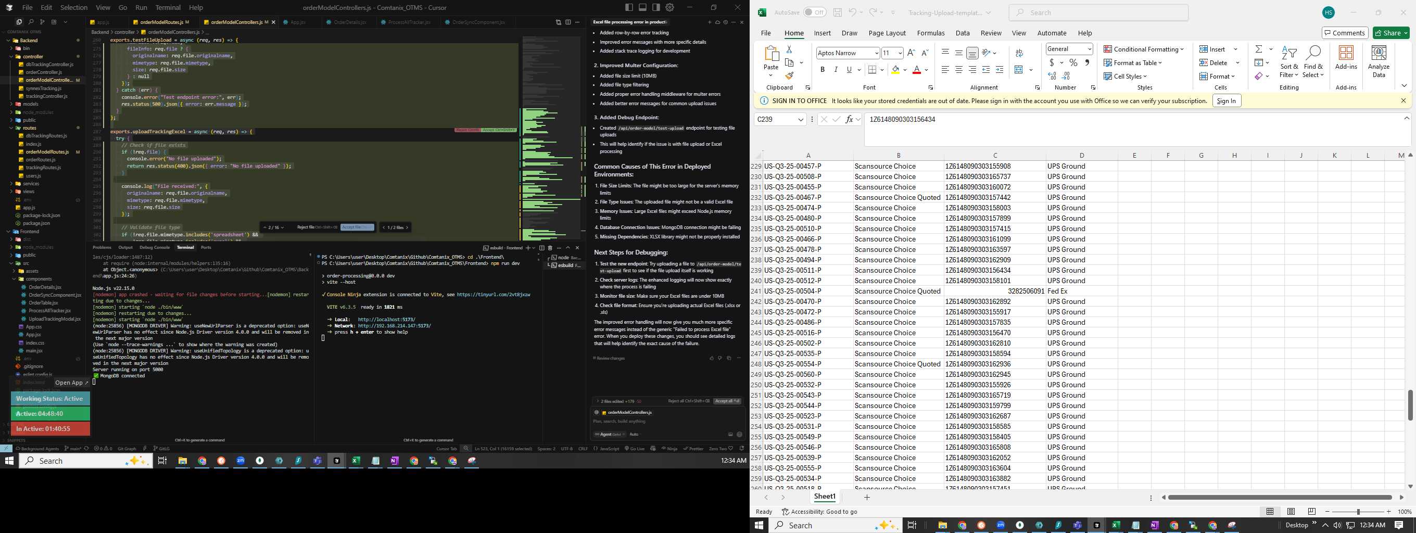Click the Clear eraser icon in Editing group
The image size is (1416, 533).
click(1258, 76)
